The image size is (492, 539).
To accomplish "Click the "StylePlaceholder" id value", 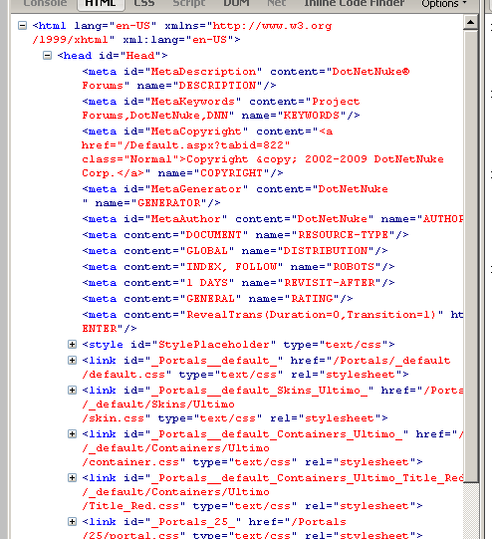I will 214,345.
